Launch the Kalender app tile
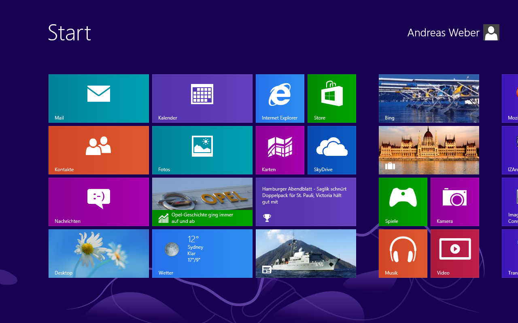Image resolution: width=518 pixels, height=323 pixels. [x=202, y=98]
